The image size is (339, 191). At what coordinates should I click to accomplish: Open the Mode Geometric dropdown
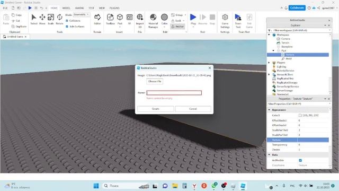[x=81, y=14]
